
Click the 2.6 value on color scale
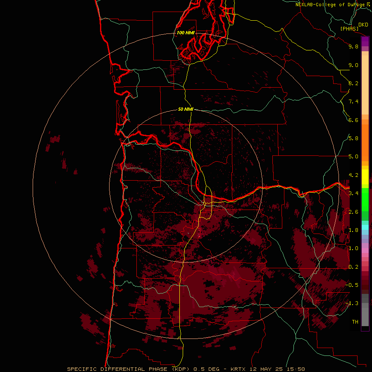point(353,212)
